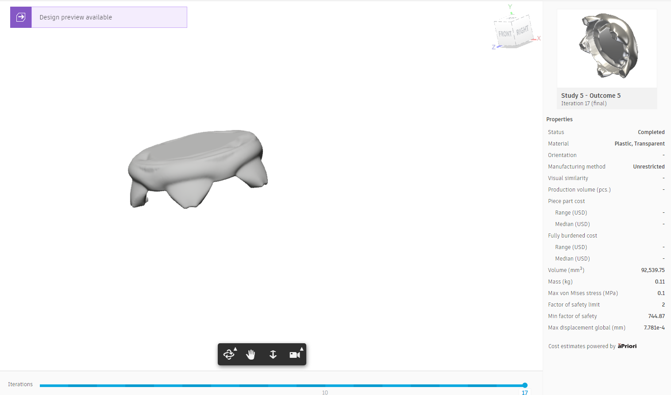Click the RIGHT face of the navigation cube
The image size is (671, 395).
tap(523, 30)
